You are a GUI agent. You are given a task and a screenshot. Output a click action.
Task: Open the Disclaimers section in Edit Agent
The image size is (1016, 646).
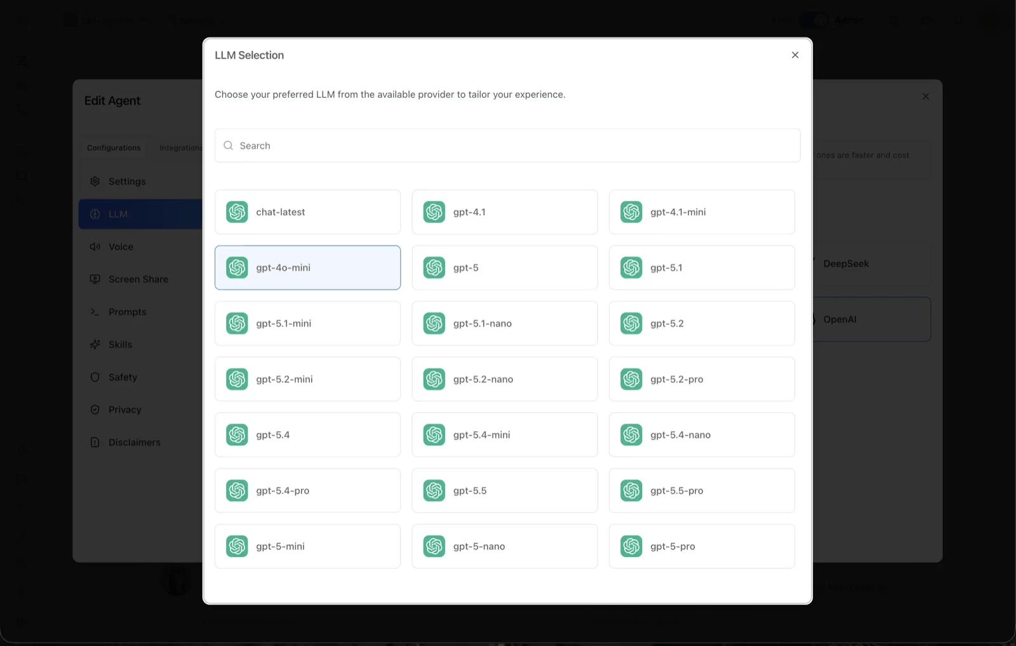[x=141, y=442]
